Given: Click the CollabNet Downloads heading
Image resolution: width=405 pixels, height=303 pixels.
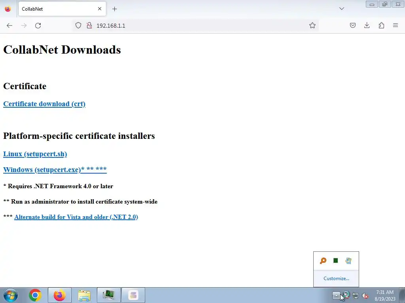Looking at the screenshot, I should point(62,50).
